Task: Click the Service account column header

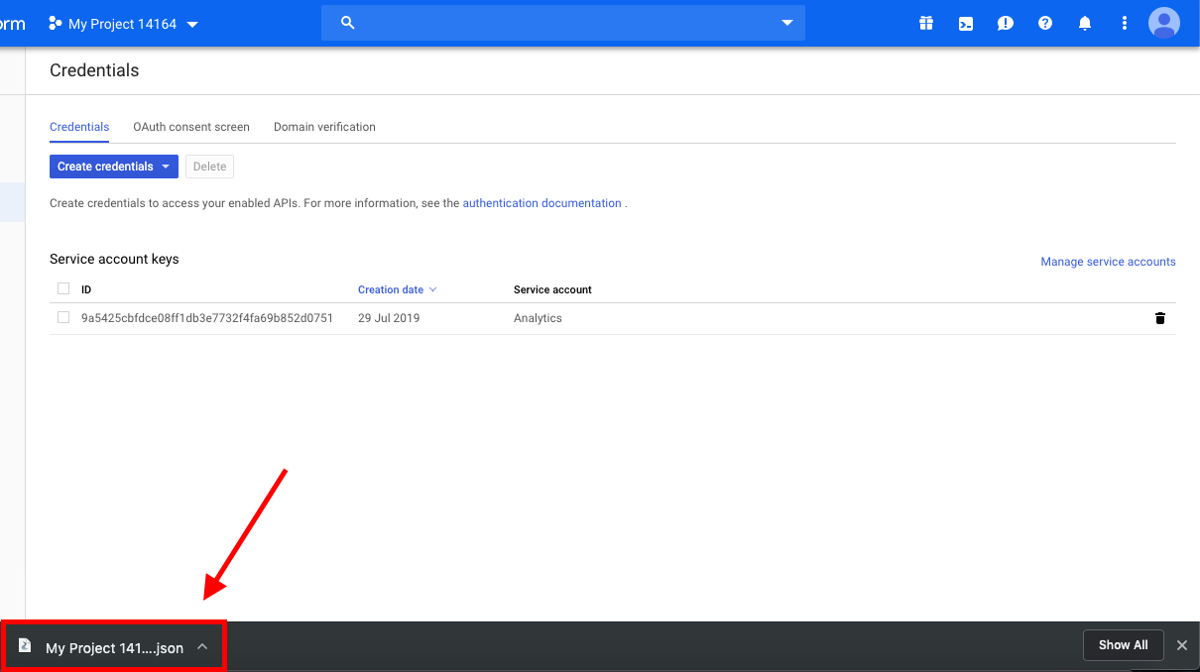Action: coord(552,289)
